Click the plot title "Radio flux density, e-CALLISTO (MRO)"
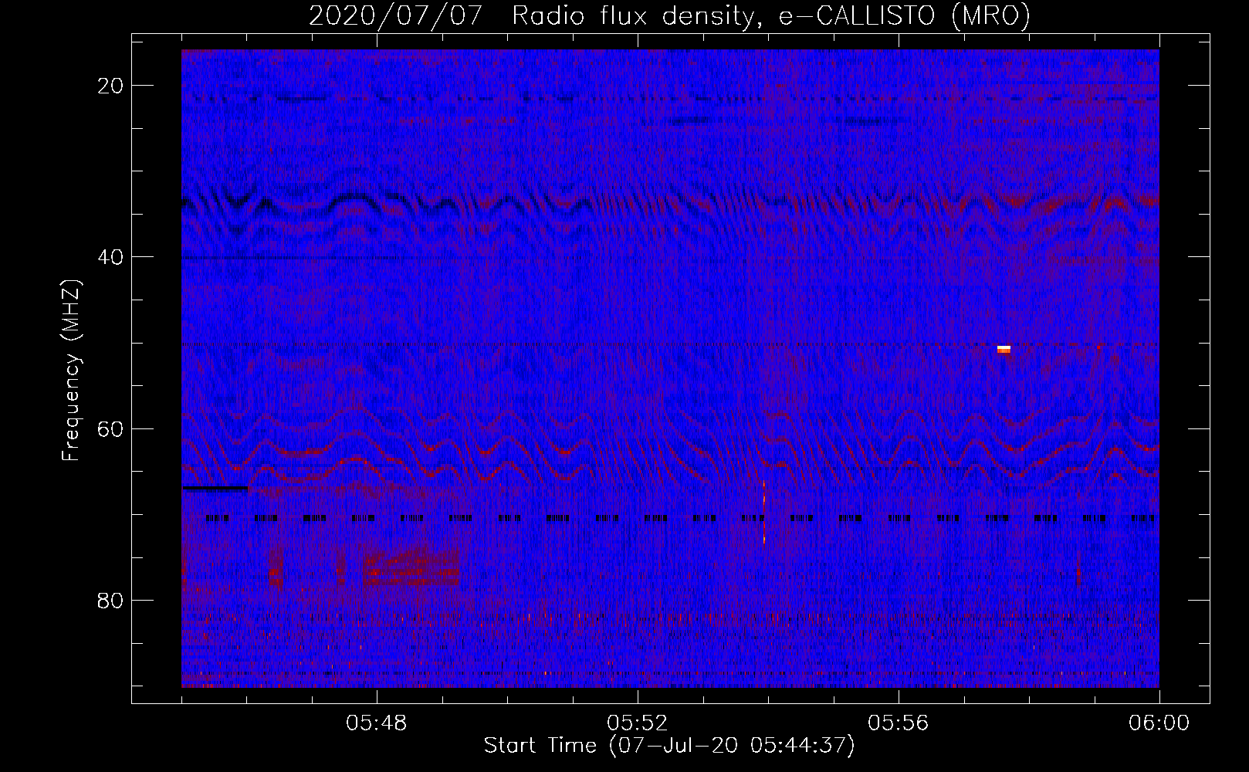The image size is (1249, 772). 771,15
